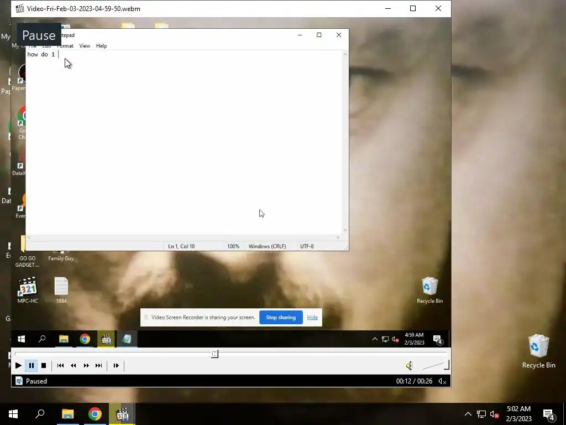Click the Pause button in the media player
566x425 pixels.
point(32,365)
